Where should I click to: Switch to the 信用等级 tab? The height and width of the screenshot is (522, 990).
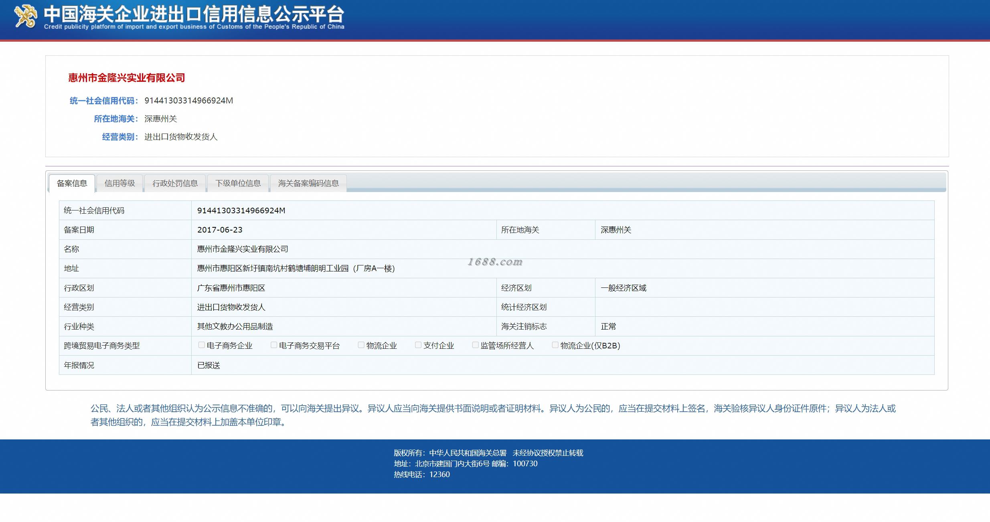pyautogui.click(x=119, y=183)
